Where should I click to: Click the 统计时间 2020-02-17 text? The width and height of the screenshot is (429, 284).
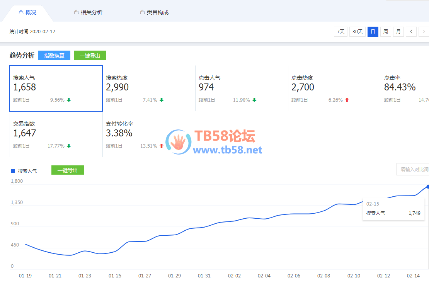(x=32, y=31)
